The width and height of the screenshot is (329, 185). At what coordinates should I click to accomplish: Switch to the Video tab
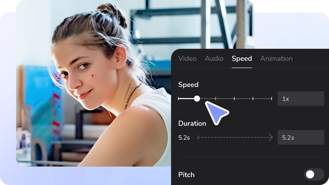(x=187, y=59)
